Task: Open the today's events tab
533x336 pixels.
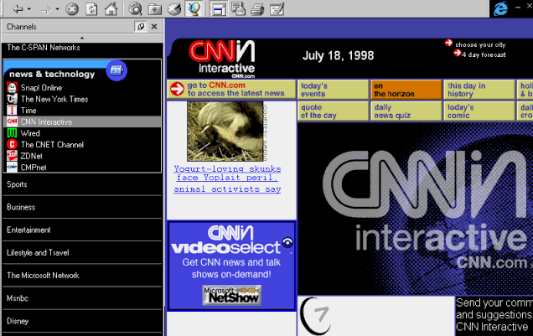Action: (x=334, y=90)
